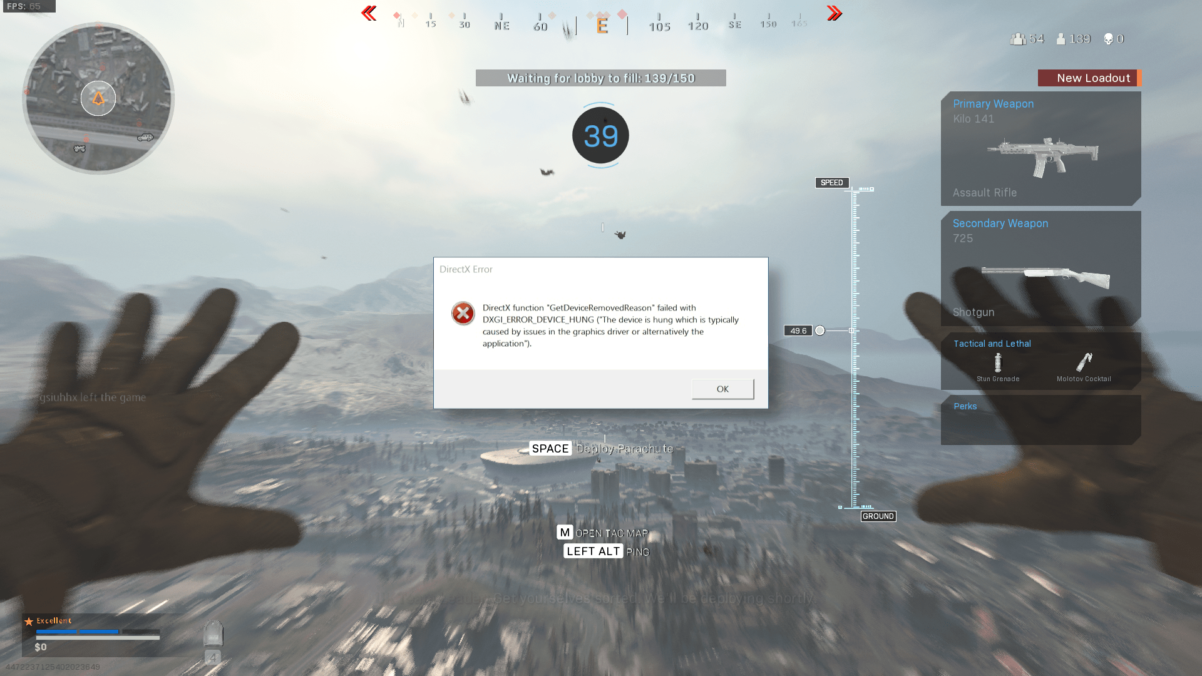Screen dimensions: 1202x676
Task: Select Molotov Cocktail lethal slot
Action: click(x=1083, y=363)
